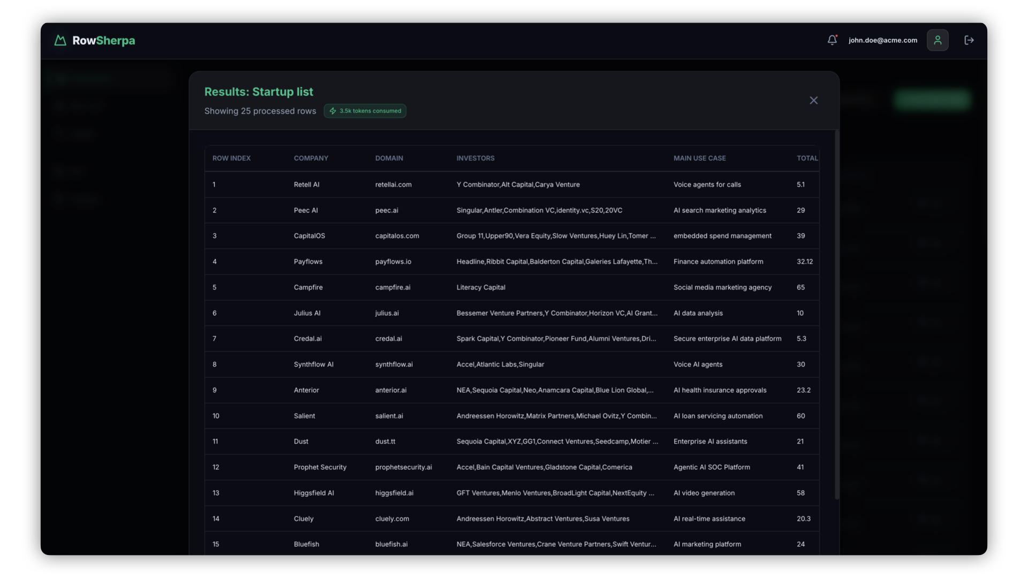Open the green user profile icon
Image resolution: width=1028 pixels, height=578 pixels.
937,40
